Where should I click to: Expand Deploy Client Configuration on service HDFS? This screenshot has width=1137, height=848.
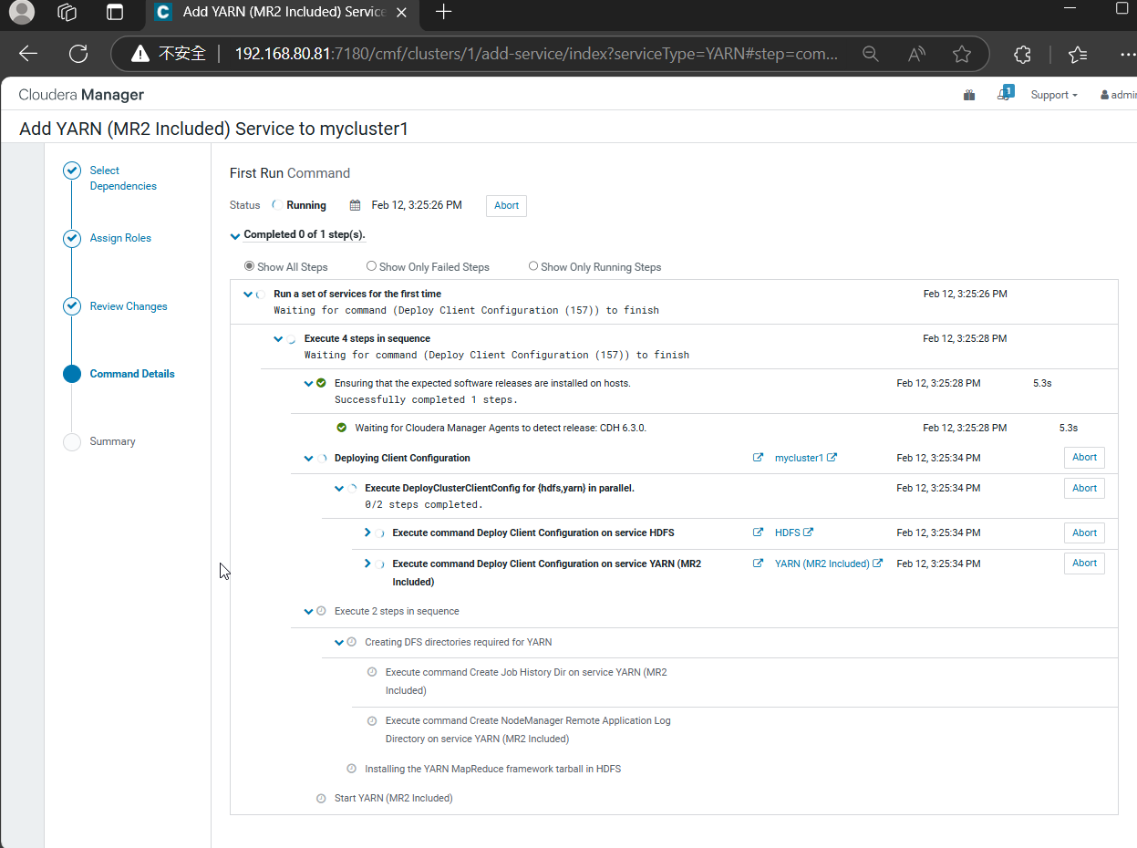[367, 533]
